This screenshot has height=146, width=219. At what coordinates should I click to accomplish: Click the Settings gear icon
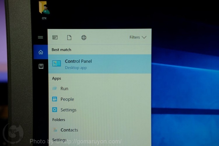tap(55, 109)
